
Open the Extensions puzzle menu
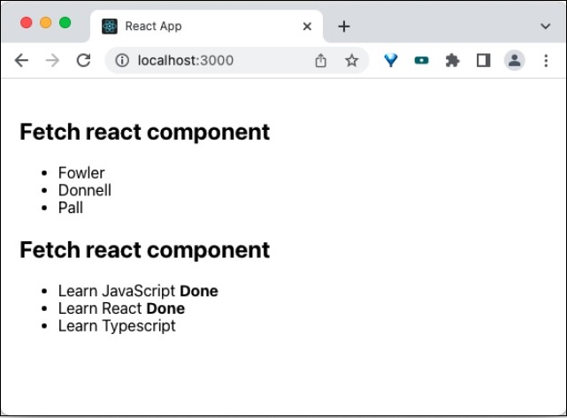pyautogui.click(x=453, y=60)
